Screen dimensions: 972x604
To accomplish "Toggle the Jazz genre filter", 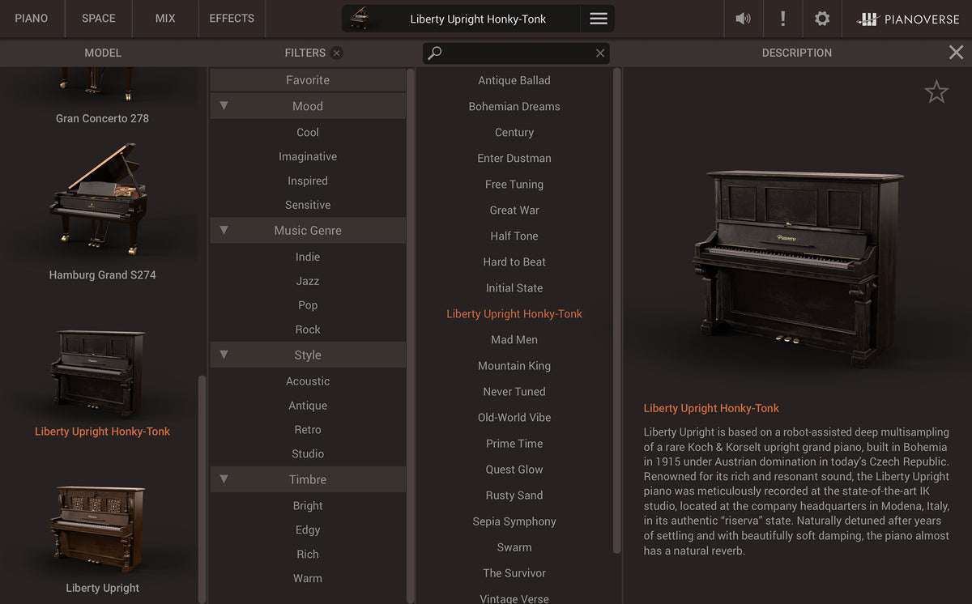I will [x=308, y=281].
